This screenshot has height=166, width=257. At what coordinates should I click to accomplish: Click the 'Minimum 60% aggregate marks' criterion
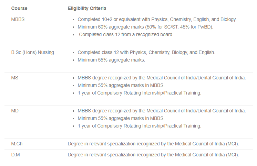coord(145,27)
